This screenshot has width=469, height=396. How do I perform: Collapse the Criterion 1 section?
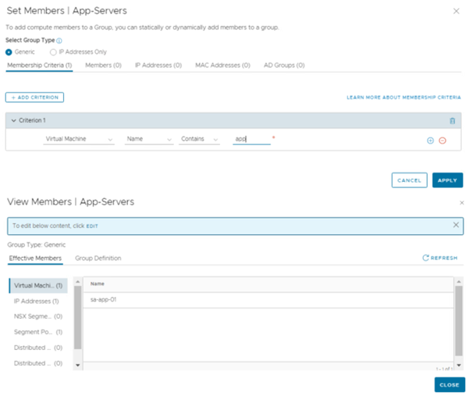pos(13,121)
